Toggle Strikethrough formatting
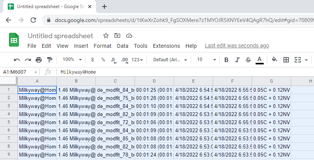 [248, 60]
